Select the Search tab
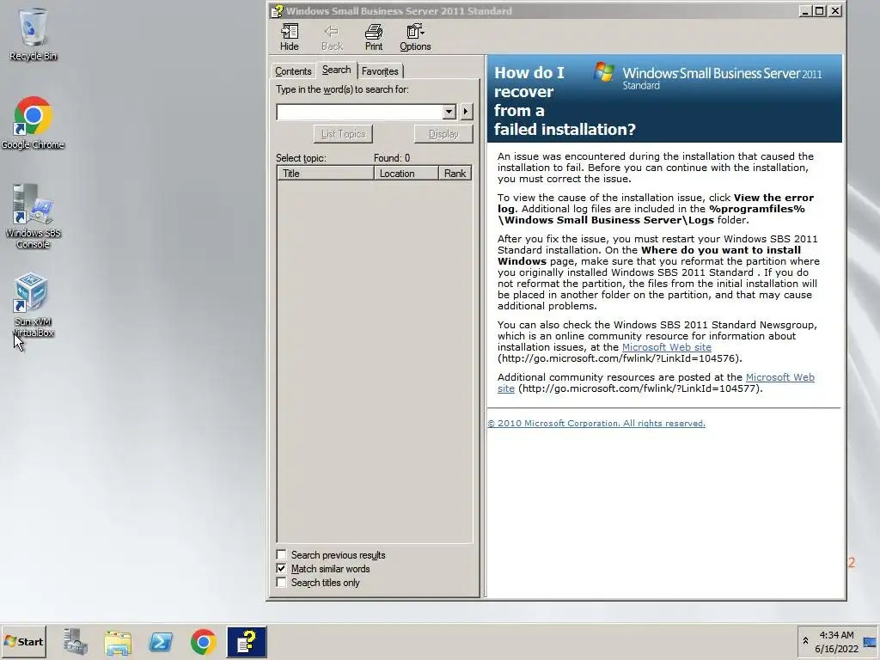 (x=336, y=70)
